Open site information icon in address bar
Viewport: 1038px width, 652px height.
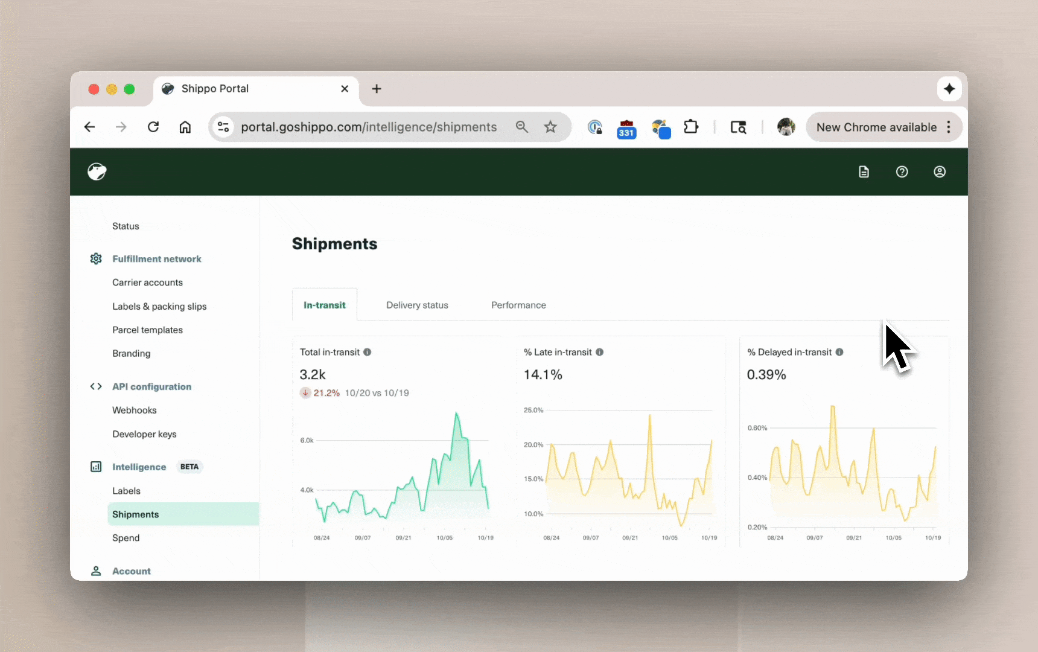coord(223,127)
